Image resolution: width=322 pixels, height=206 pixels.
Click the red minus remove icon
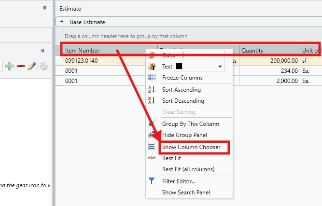21,66
